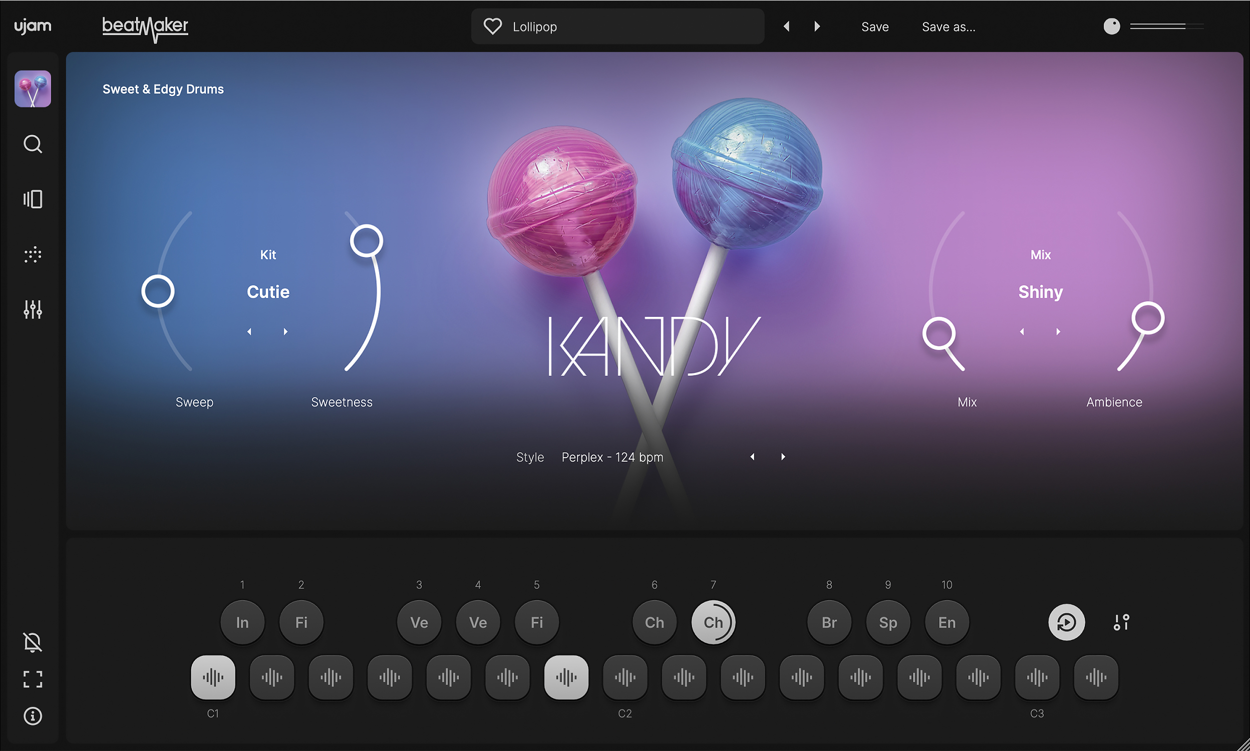Click Save as...
The height and width of the screenshot is (751, 1250).
click(949, 27)
